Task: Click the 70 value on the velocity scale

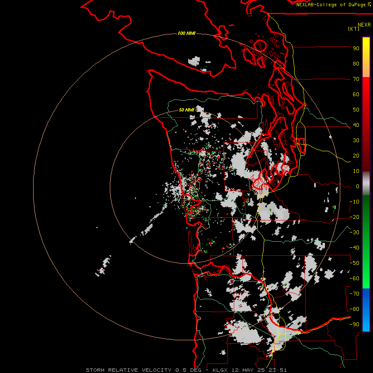Action: [356, 79]
